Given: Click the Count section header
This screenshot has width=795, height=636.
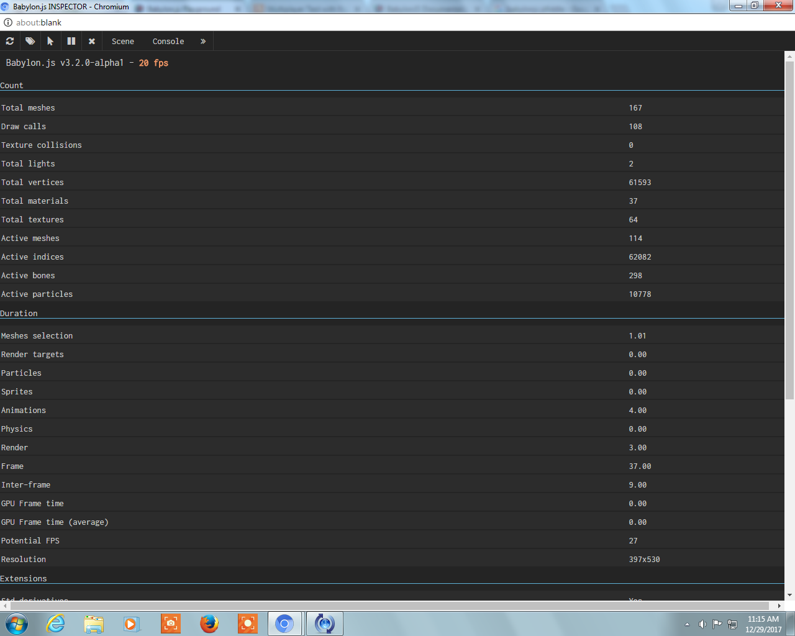Looking at the screenshot, I should point(12,86).
